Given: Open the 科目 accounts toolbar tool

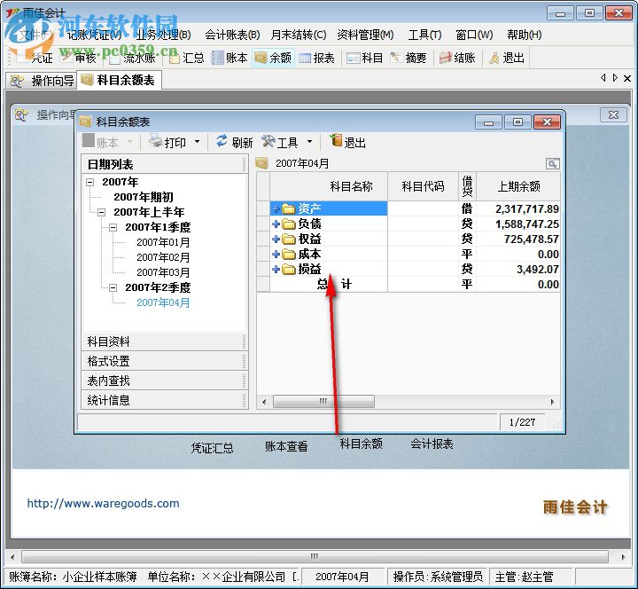Looking at the screenshot, I should pos(364,58).
